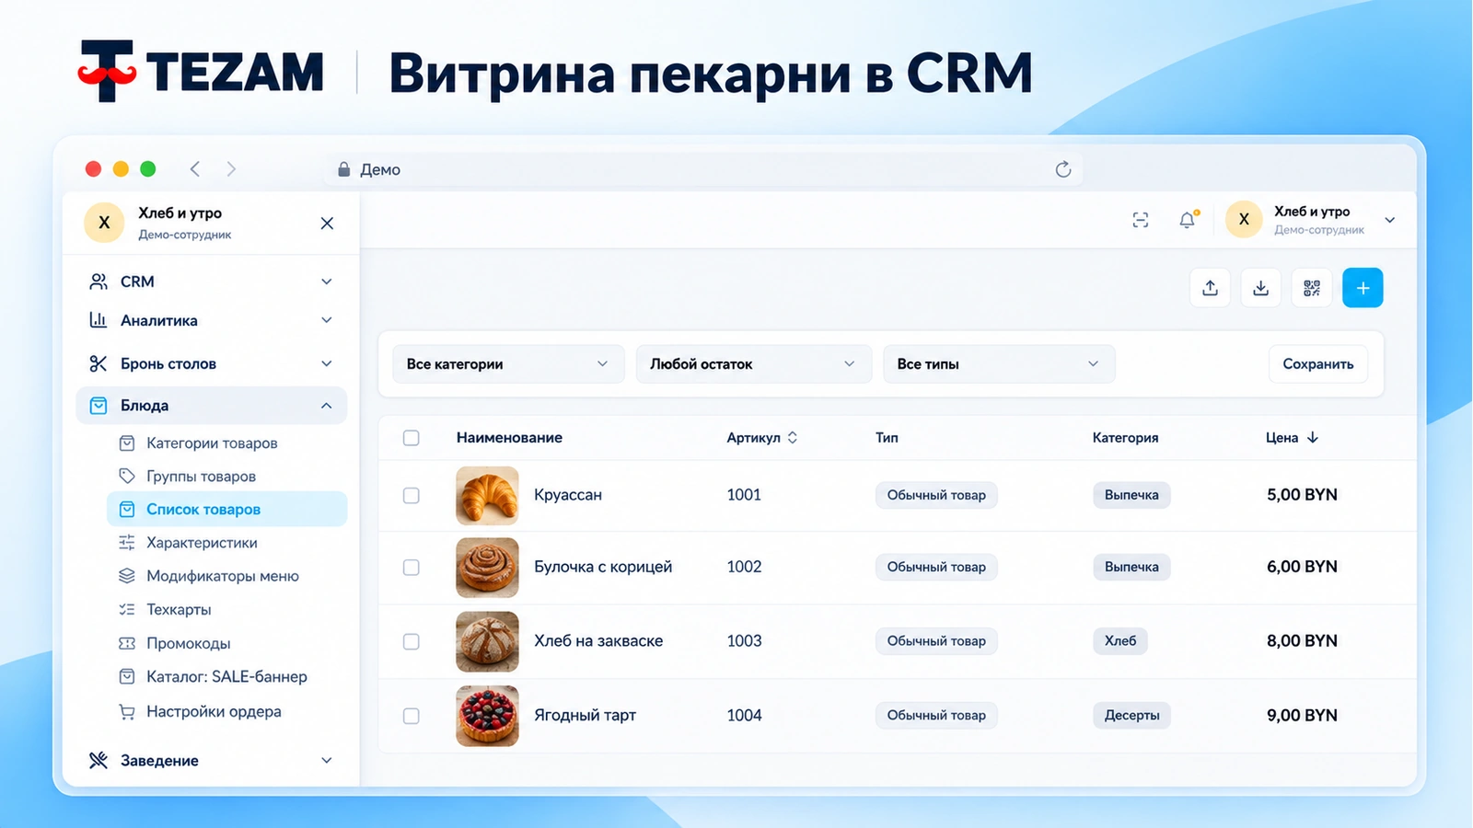Collapse the Блюда menu section

[211, 406]
